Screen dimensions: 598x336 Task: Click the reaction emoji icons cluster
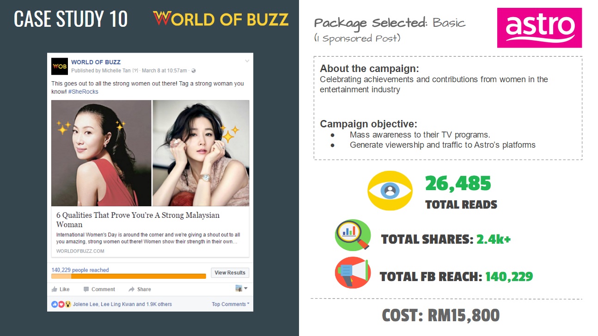point(61,305)
